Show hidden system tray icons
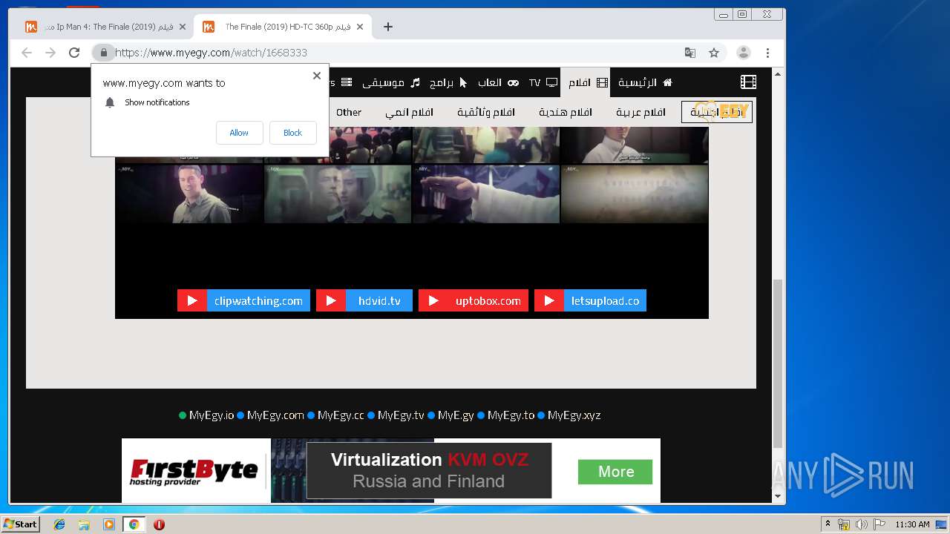950x534 pixels. (828, 524)
